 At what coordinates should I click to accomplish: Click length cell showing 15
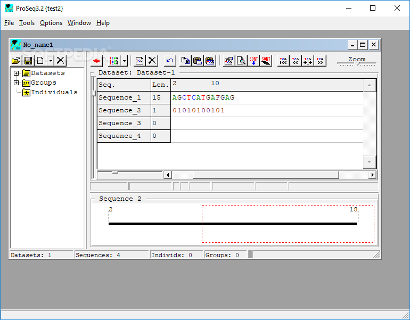[x=161, y=98]
